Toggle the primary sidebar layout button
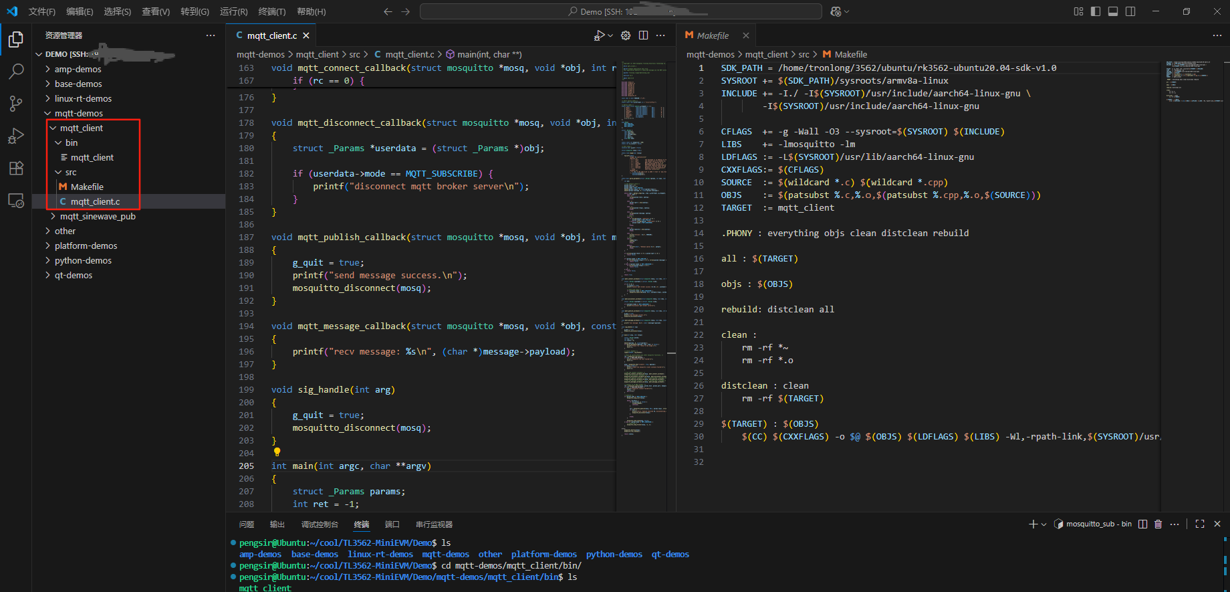Viewport: 1230px width, 592px height. click(1096, 11)
